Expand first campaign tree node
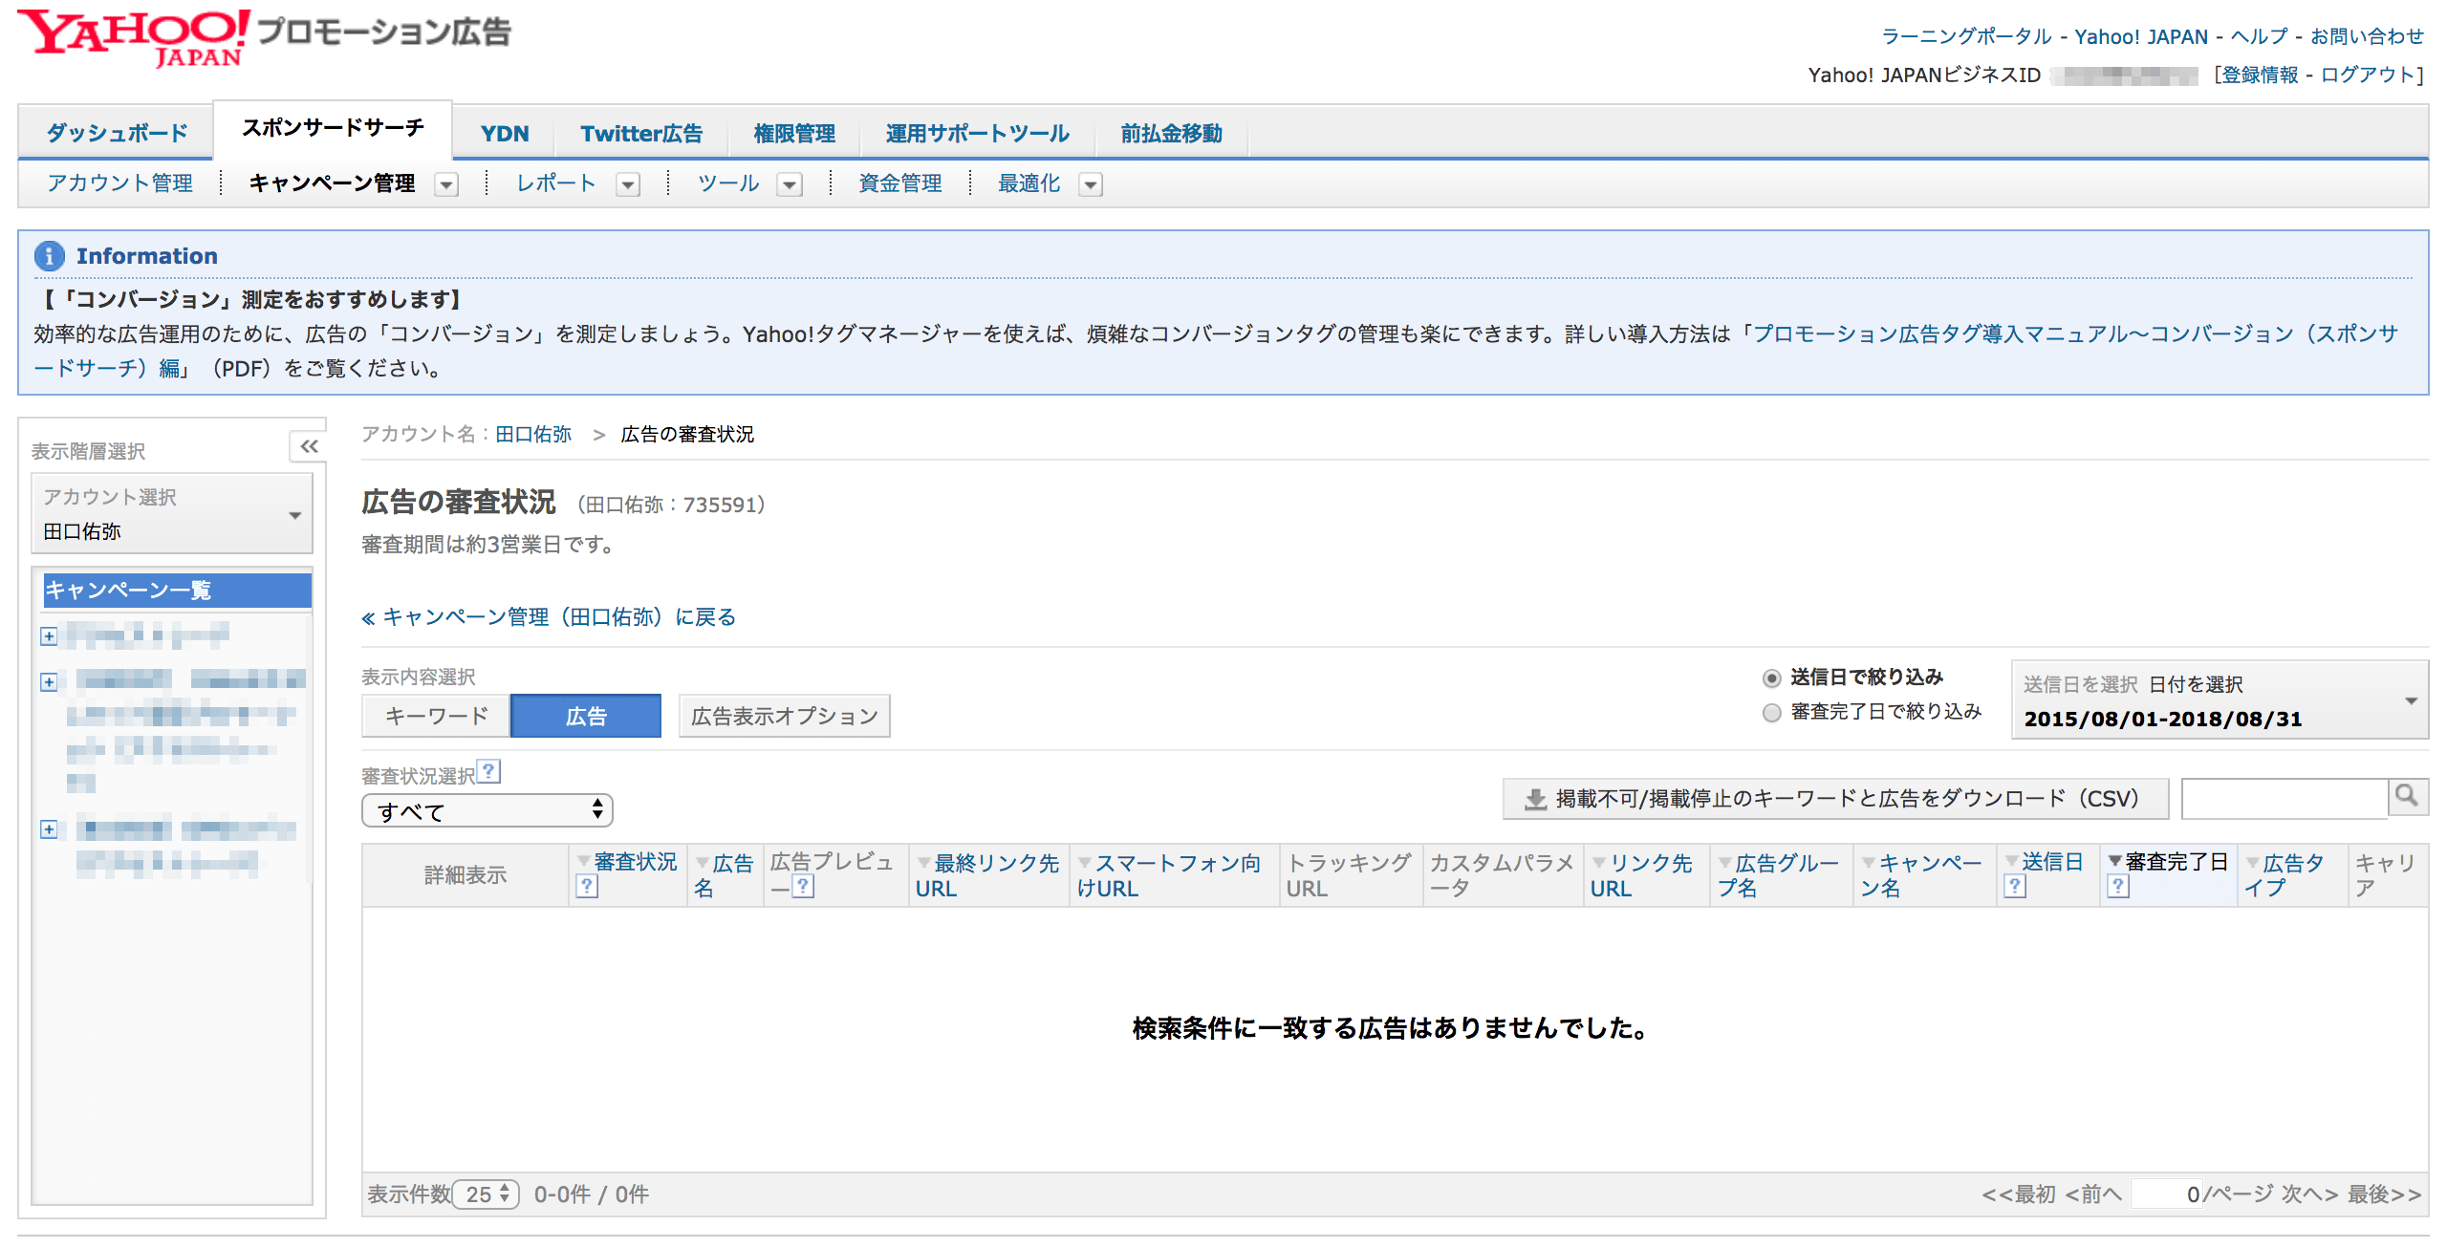Screen dimensions: 2447x1248 coord(49,635)
